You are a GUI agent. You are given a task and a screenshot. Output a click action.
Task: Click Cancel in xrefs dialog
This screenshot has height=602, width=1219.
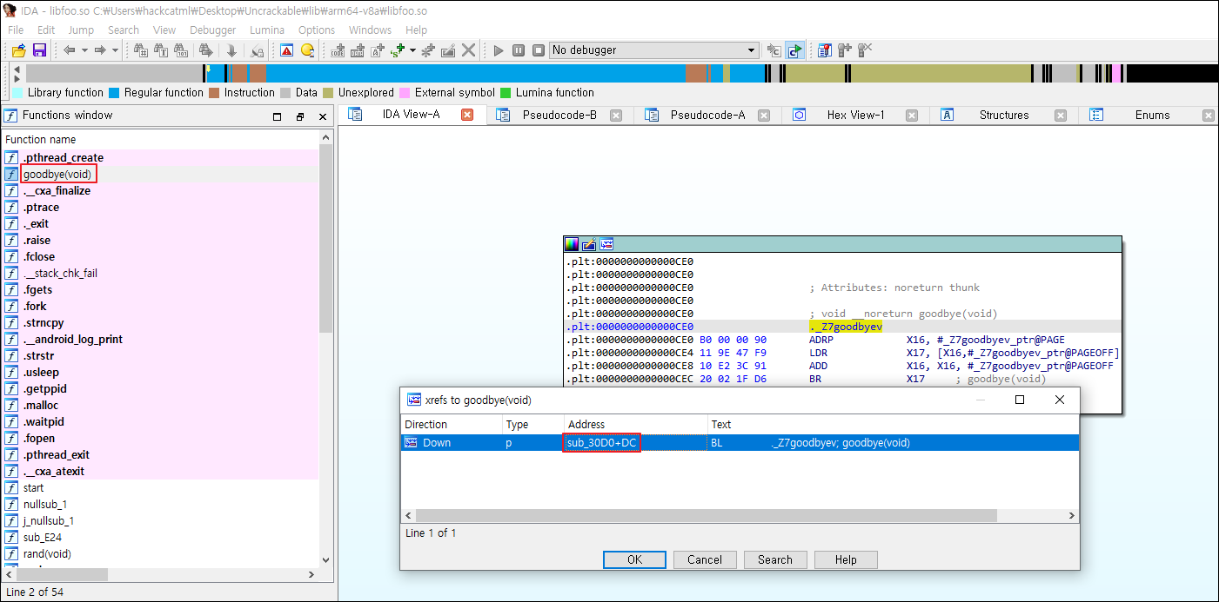pyautogui.click(x=705, y=559)
